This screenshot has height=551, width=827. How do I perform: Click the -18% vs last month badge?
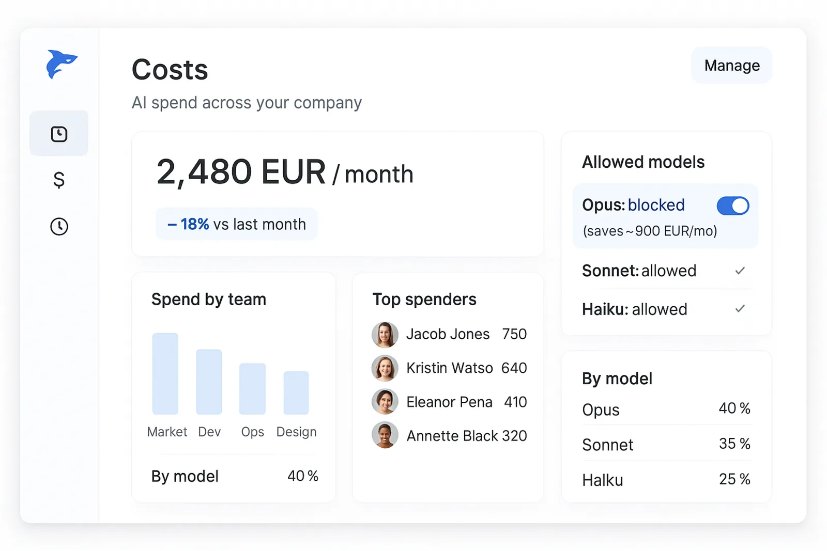pyautogui.click(x=237, y=224)
